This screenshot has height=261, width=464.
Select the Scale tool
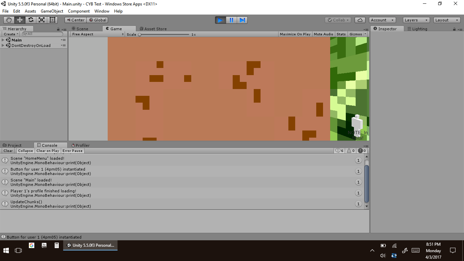[41, 20]
